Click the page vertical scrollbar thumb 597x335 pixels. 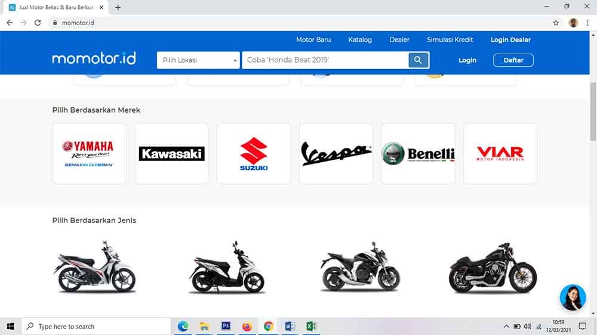(x=593, y=111)
